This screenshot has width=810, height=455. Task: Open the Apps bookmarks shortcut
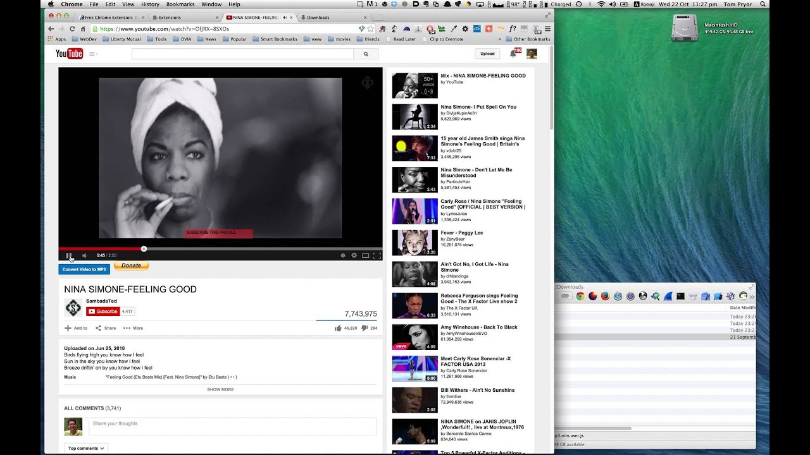click(x=56, y=39)
